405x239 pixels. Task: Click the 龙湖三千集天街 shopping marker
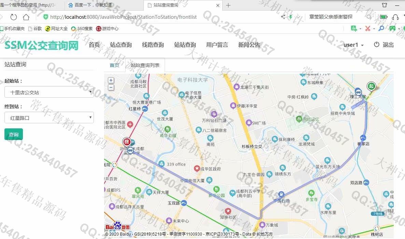coord(236,87)
